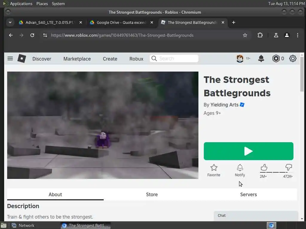
Task: Start the game with the green Play button
Action: click(x=248, y=151)
